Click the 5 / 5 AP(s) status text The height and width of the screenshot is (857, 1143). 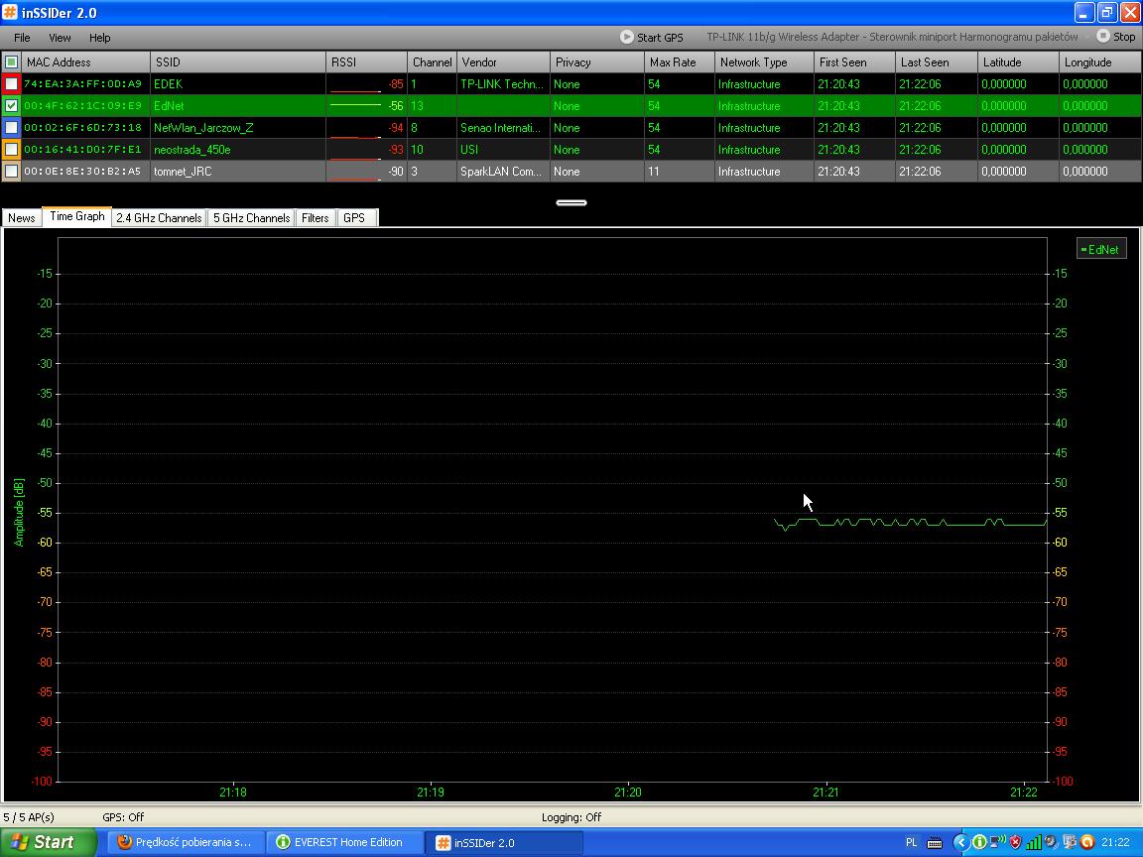[x=29, y=817]
